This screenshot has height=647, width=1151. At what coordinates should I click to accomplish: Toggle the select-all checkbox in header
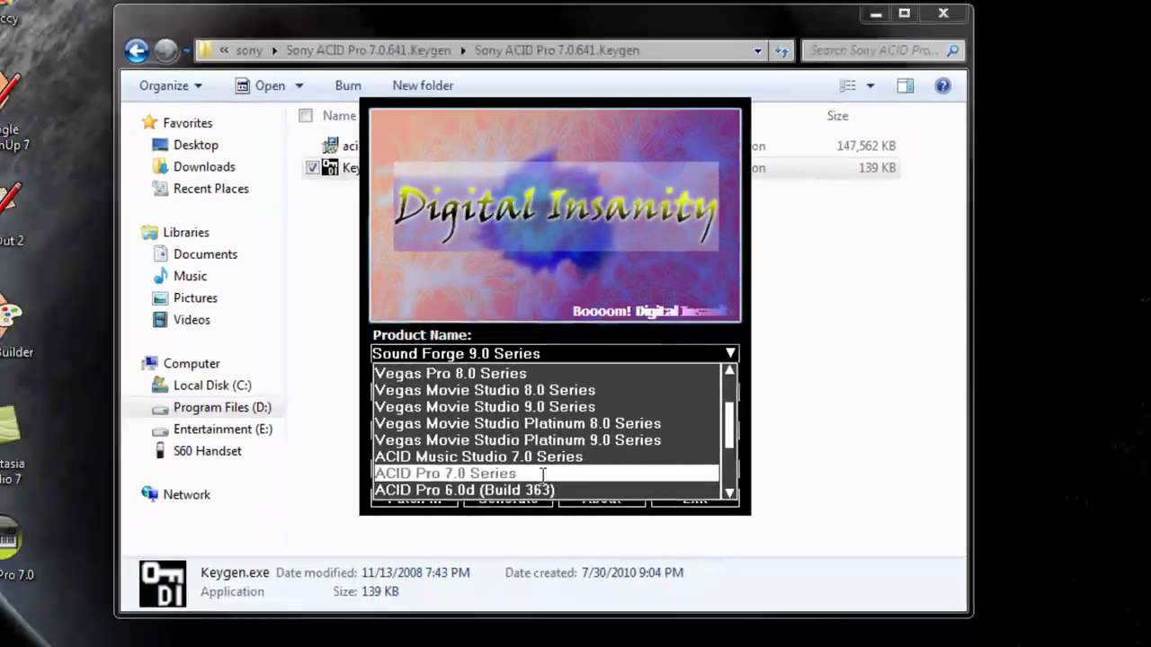click(x=306, y=115)
